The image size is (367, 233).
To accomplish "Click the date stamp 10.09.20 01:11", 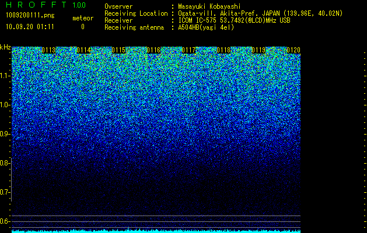I will (30, 27).
